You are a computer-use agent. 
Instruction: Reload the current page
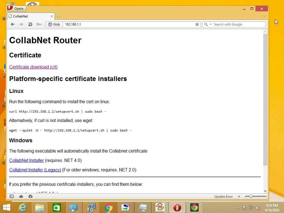coord(30,24)
